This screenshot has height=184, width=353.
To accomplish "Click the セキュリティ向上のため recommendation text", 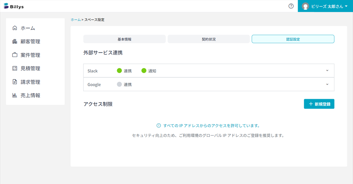I will pos(208,135).
